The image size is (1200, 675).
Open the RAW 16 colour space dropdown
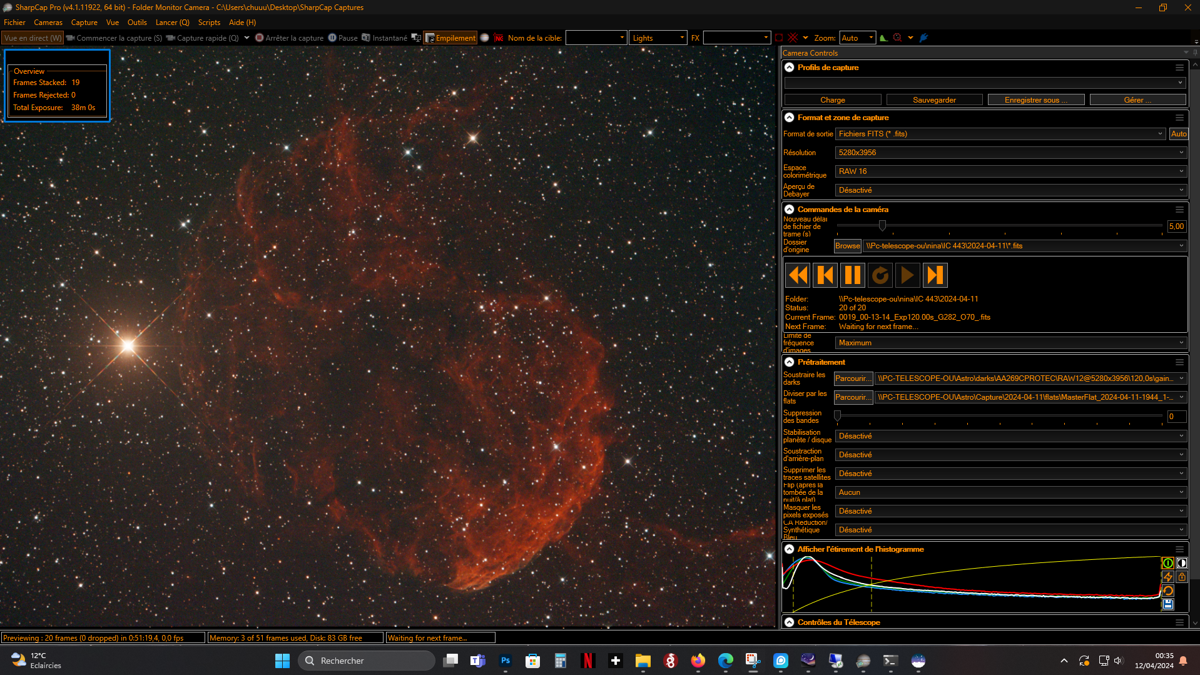click(x=1010, y=171)
